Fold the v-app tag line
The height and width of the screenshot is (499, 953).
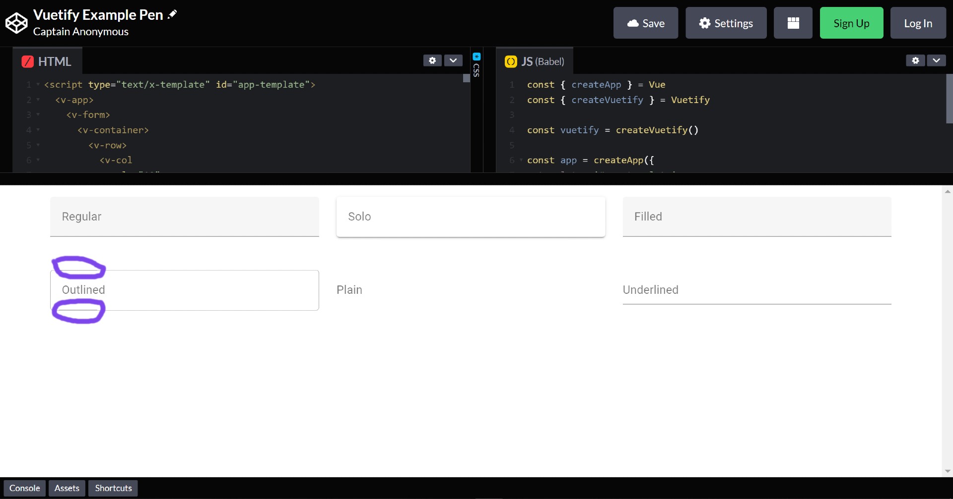(38, 100)
